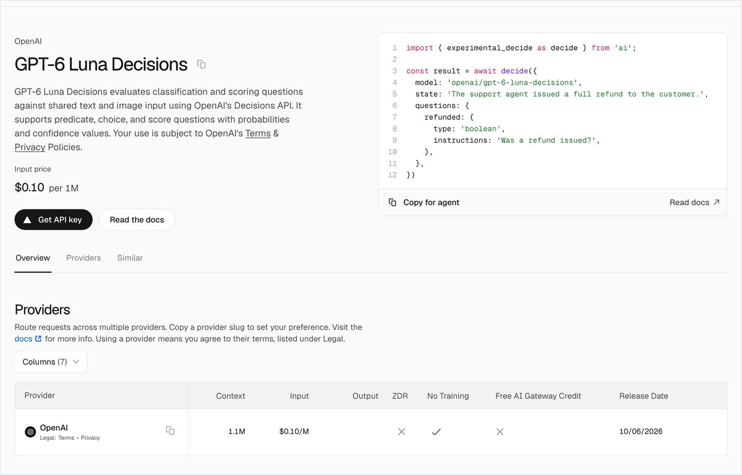Click the ZDR cross mark for OpenAI
The image size is (742, 475).
point(401,432)
